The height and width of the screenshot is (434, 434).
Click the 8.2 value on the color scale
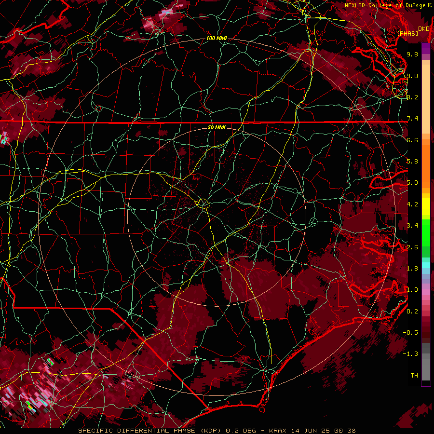tap(412, 97)
